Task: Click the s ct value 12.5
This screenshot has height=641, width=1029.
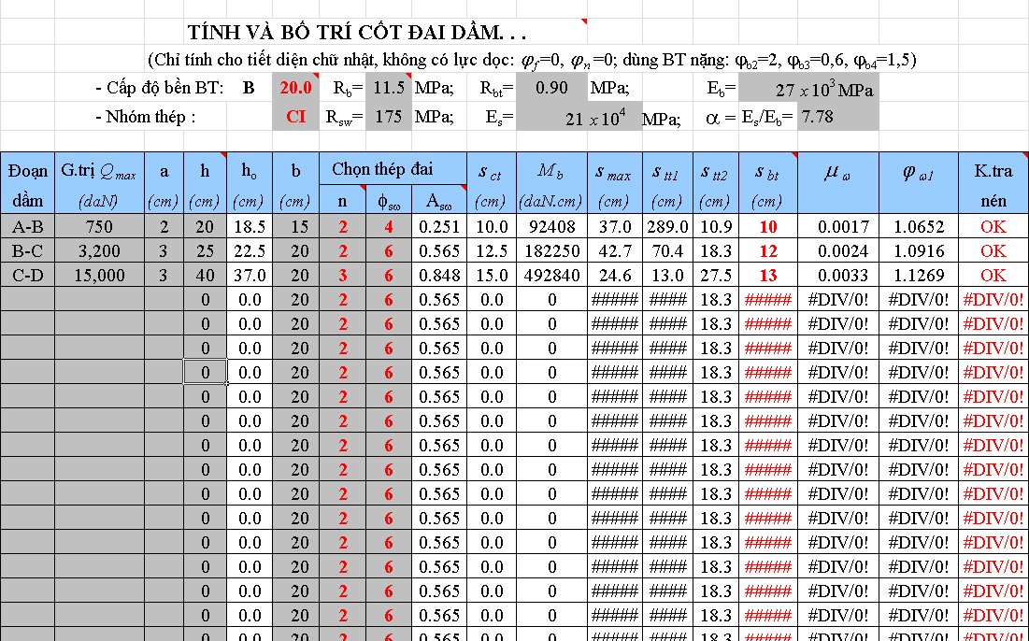Action: pyautogui.click(x=492, y=250)
